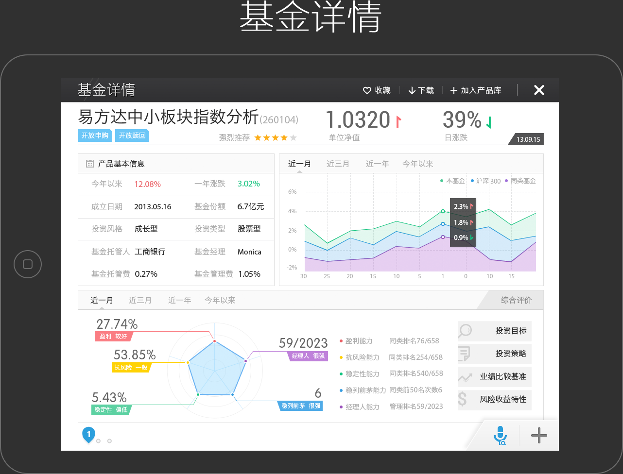Click the star rating next to 强烈推荐
Image resolution: width=623 pixels, height=474 pixels.
tap(276, 138)
